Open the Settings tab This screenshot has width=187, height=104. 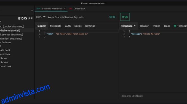click(x=90, y=26)
